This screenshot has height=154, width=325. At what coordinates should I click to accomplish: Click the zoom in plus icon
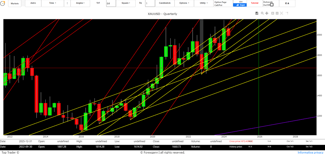point(273,13)
